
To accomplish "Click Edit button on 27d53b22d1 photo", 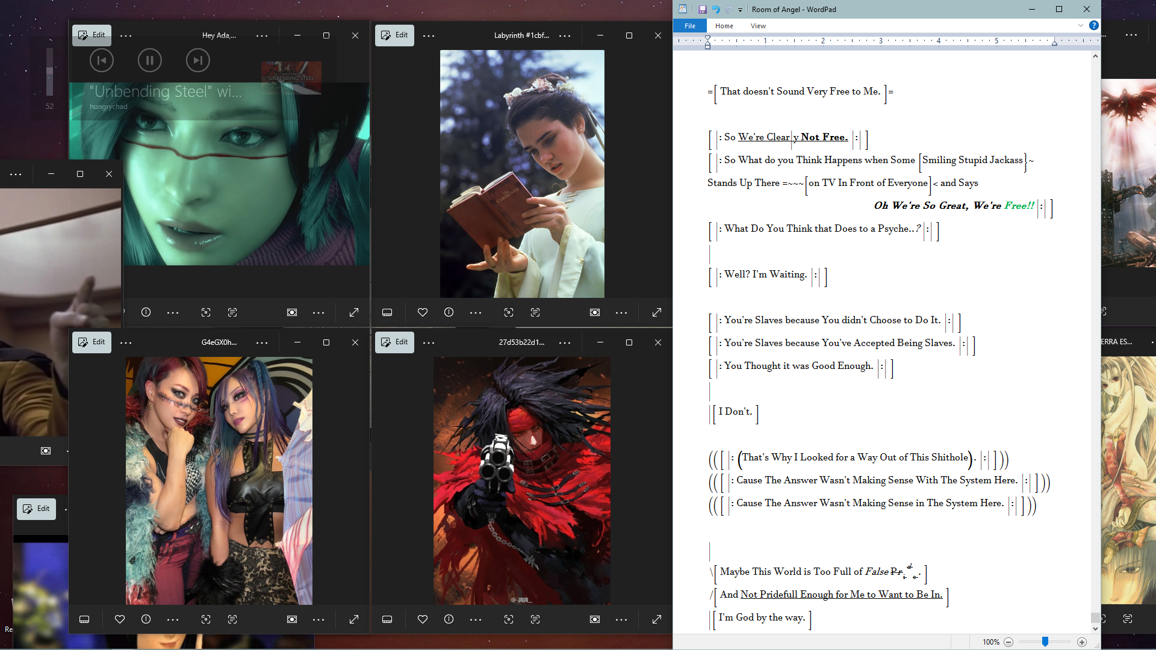I will 394,342.
